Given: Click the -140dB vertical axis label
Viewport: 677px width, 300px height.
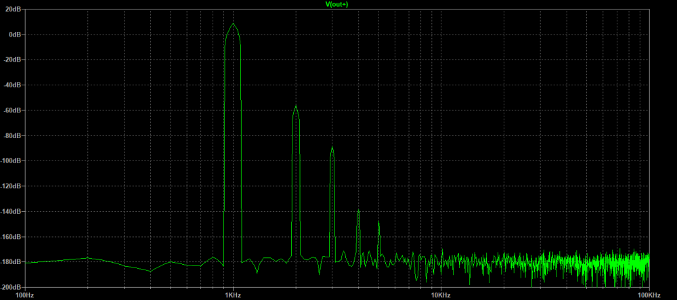Looking at the screenshot, I should coord(12,211).
